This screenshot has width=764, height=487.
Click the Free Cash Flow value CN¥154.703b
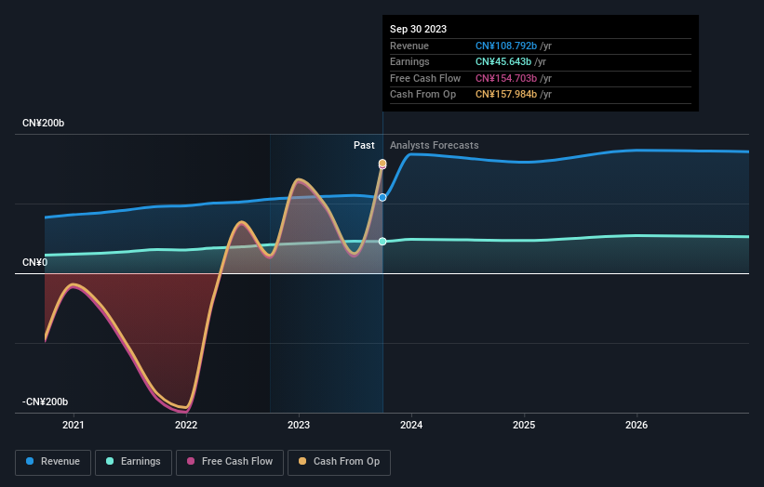click(506, 78)
